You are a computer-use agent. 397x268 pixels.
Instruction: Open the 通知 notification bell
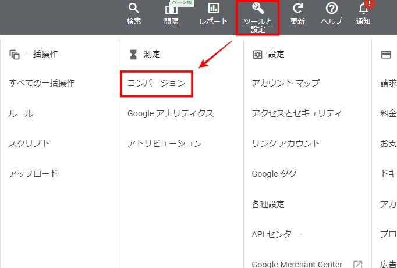[x=363, y=9]
